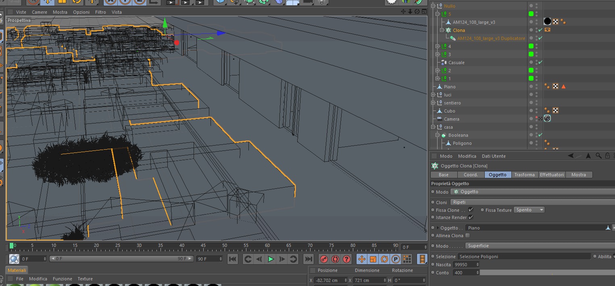
Task: Expand the sentiero group
Action: [x=433, y=102]
